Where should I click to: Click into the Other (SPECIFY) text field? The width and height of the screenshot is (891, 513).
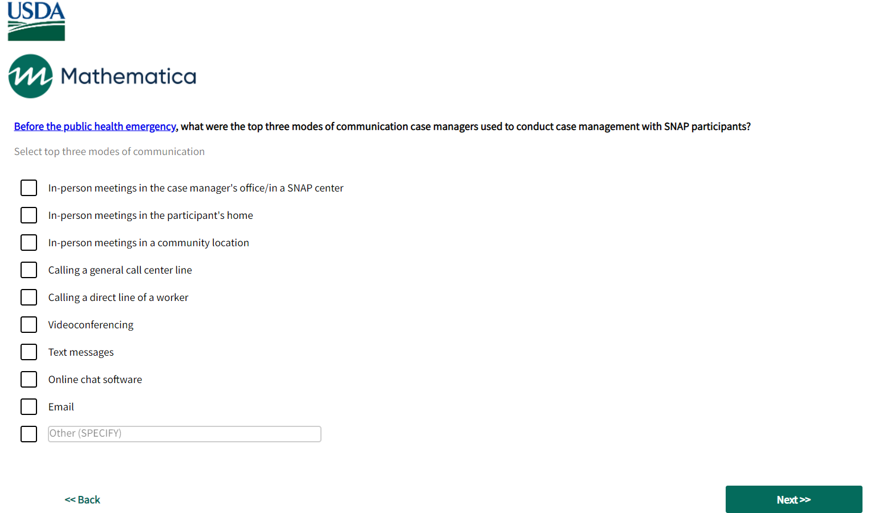click(x=184, y=434)
